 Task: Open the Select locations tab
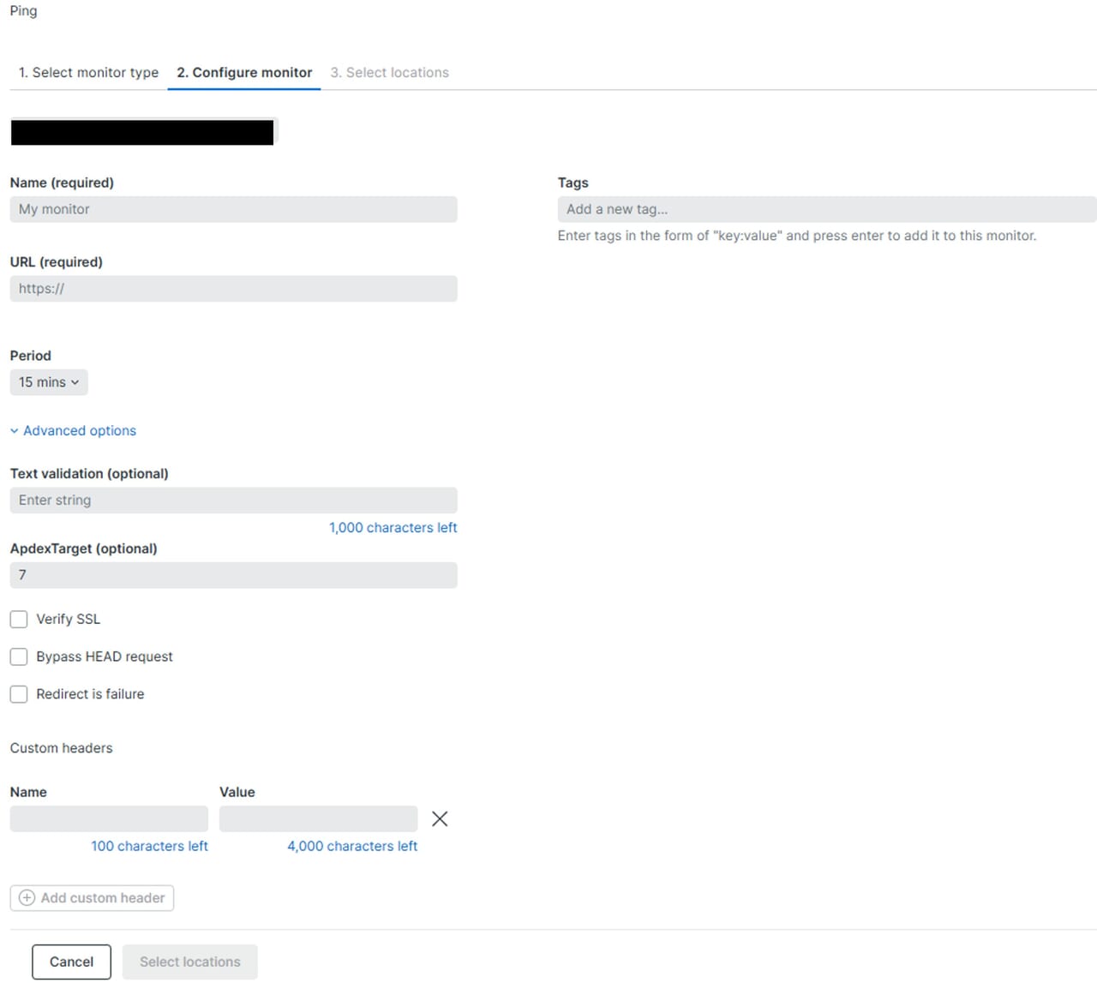coord(390,73)
